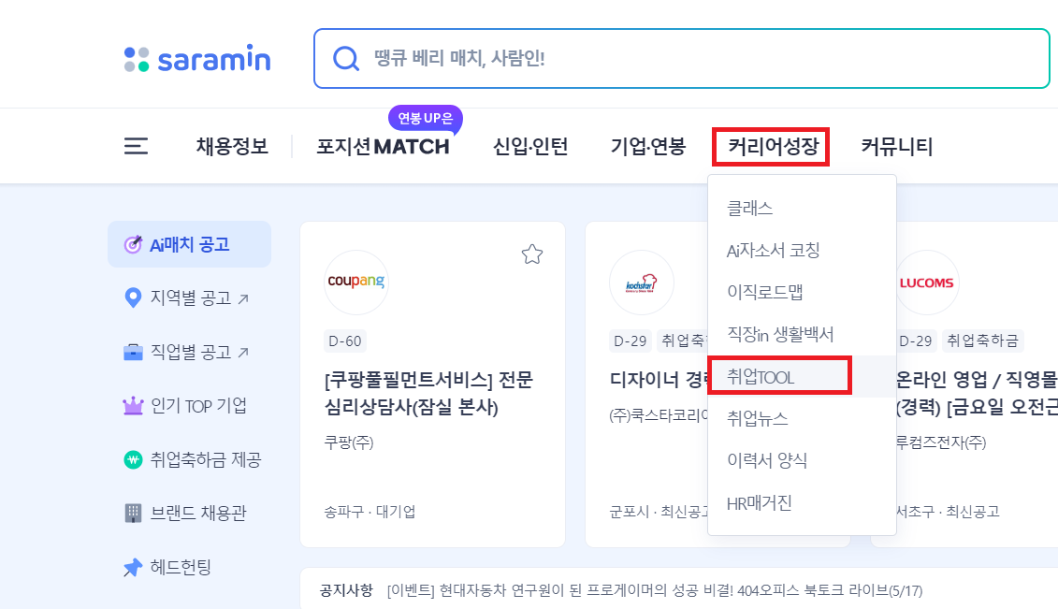The width and height of the screenshot is (1058, 609).
Task: Open the hamburger menu icon
Action: tap(136, 145)
